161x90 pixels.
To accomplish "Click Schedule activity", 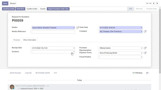I will coord(43,73).
